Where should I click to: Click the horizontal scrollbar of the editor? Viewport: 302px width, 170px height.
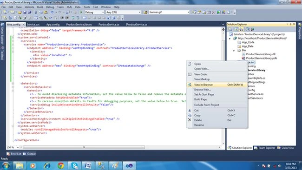84,147
